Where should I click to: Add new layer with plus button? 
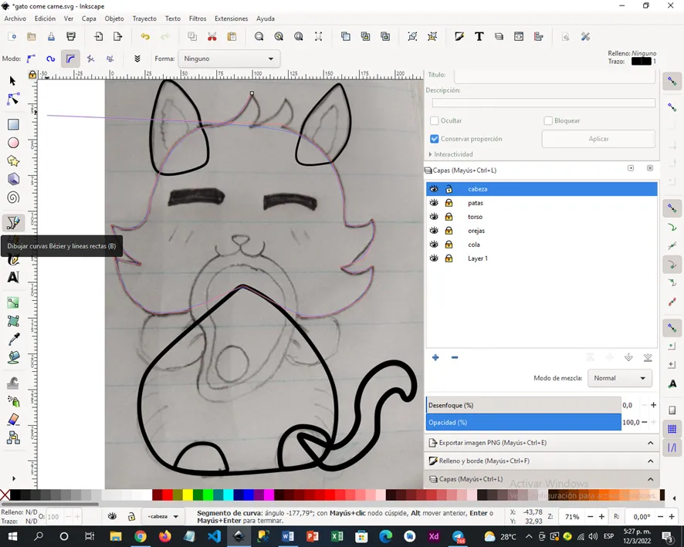(x=435, y=357)
